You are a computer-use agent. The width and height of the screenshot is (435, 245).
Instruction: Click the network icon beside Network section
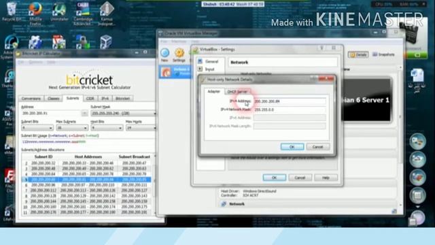[224, 204]
